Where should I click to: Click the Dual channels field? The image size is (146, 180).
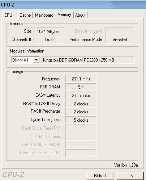tap(49, 39)
